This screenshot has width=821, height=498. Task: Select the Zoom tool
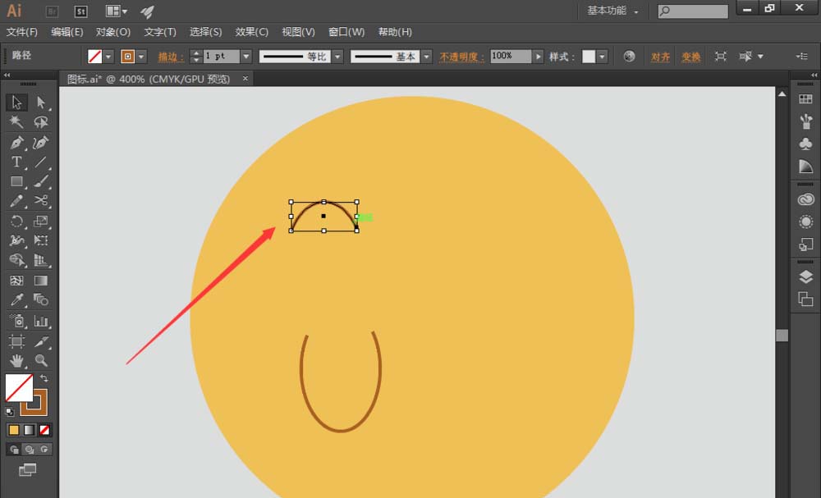41,360
